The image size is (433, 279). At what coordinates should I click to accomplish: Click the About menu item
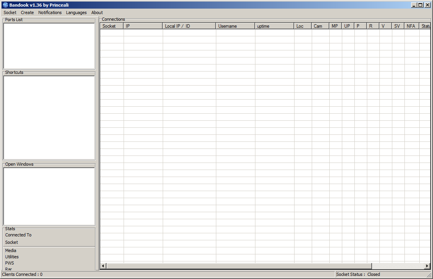point(97,13)
